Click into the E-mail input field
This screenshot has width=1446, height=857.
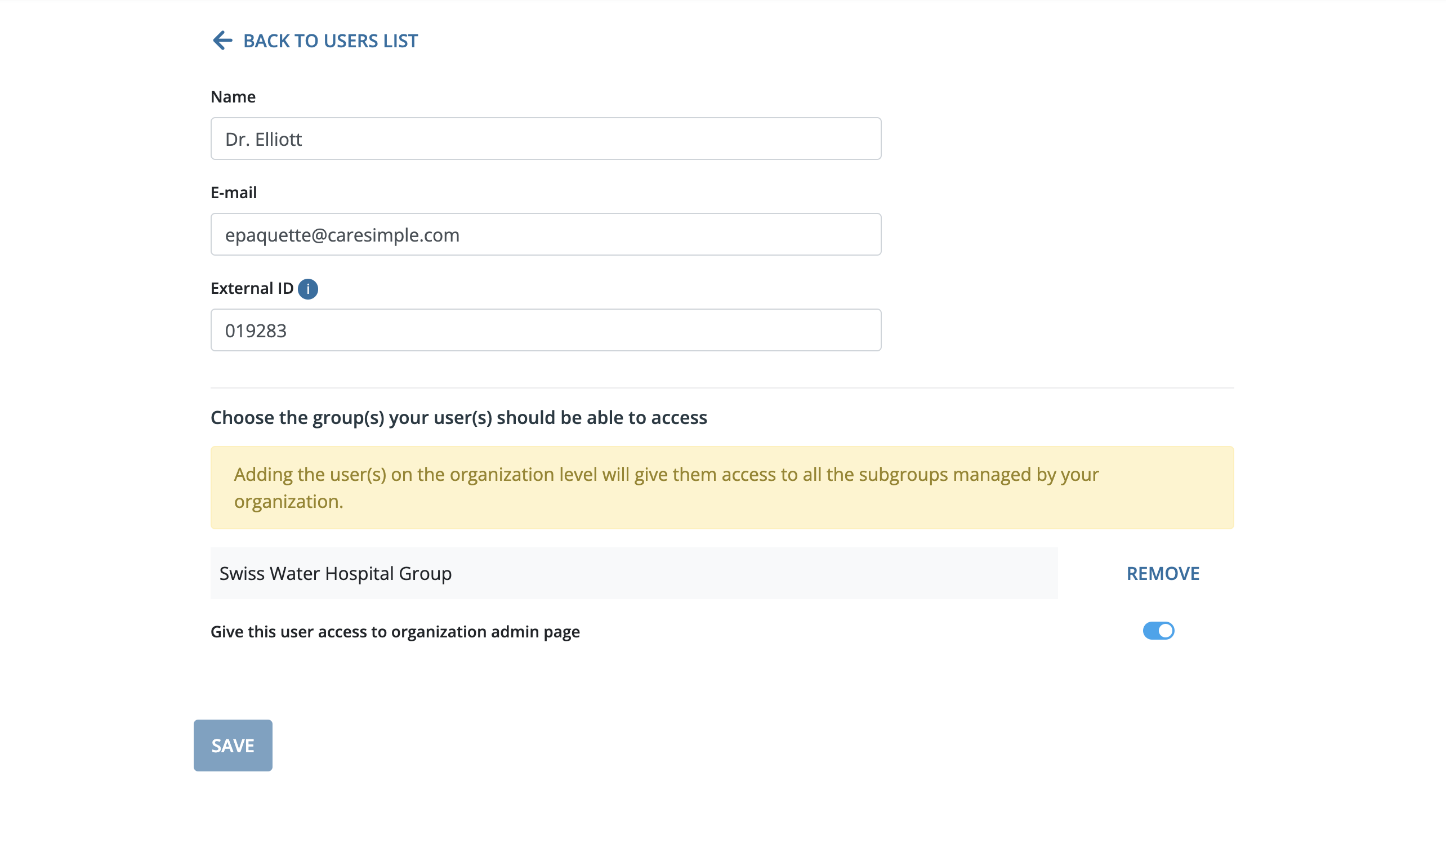pyautogui.click(x=546, y=234)
